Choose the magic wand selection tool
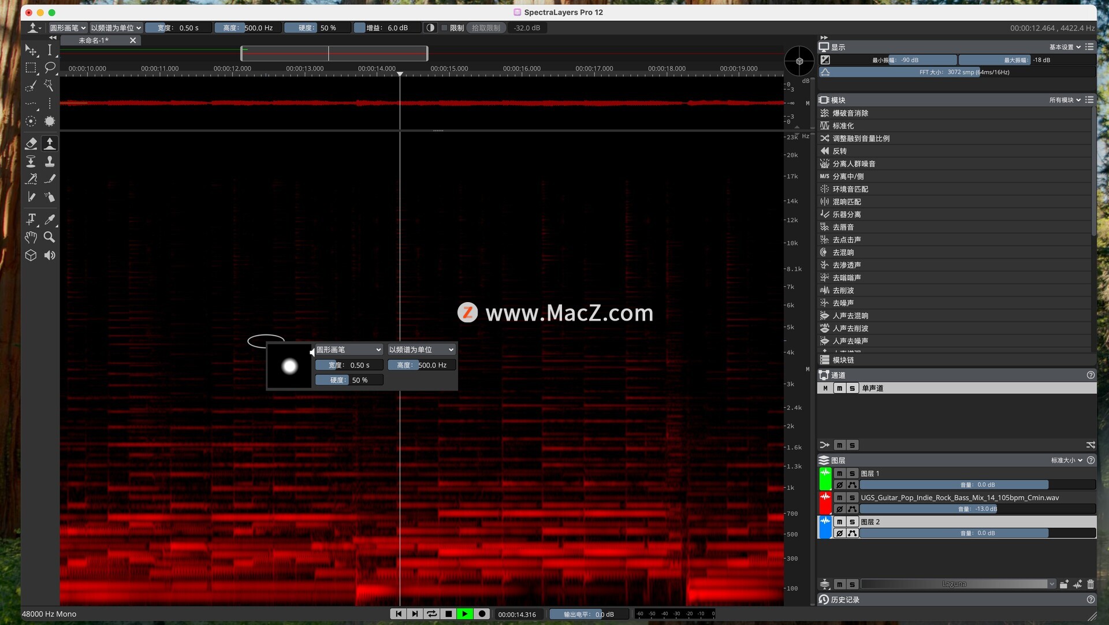This screenshot has height=625, width=1109. [x=50, y=85]
